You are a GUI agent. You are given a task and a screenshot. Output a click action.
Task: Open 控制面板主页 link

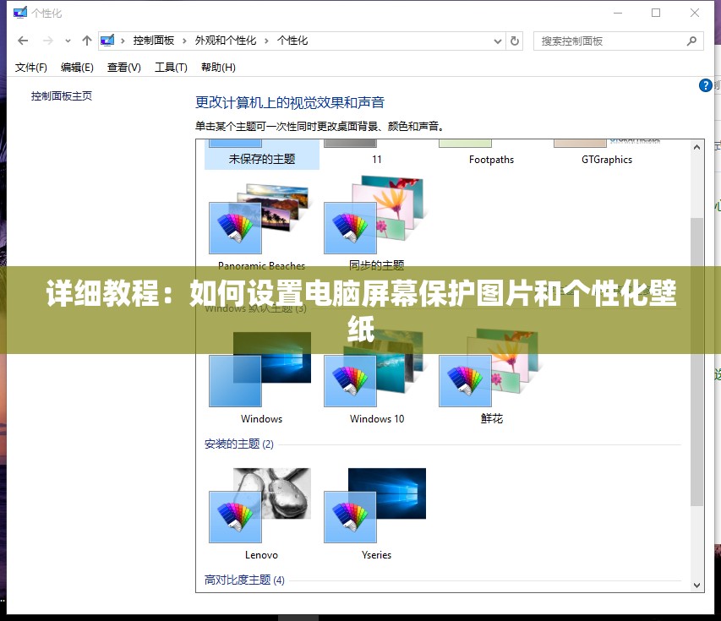coord(62,96)
